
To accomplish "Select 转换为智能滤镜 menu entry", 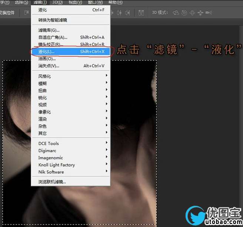I will (53, 20).
